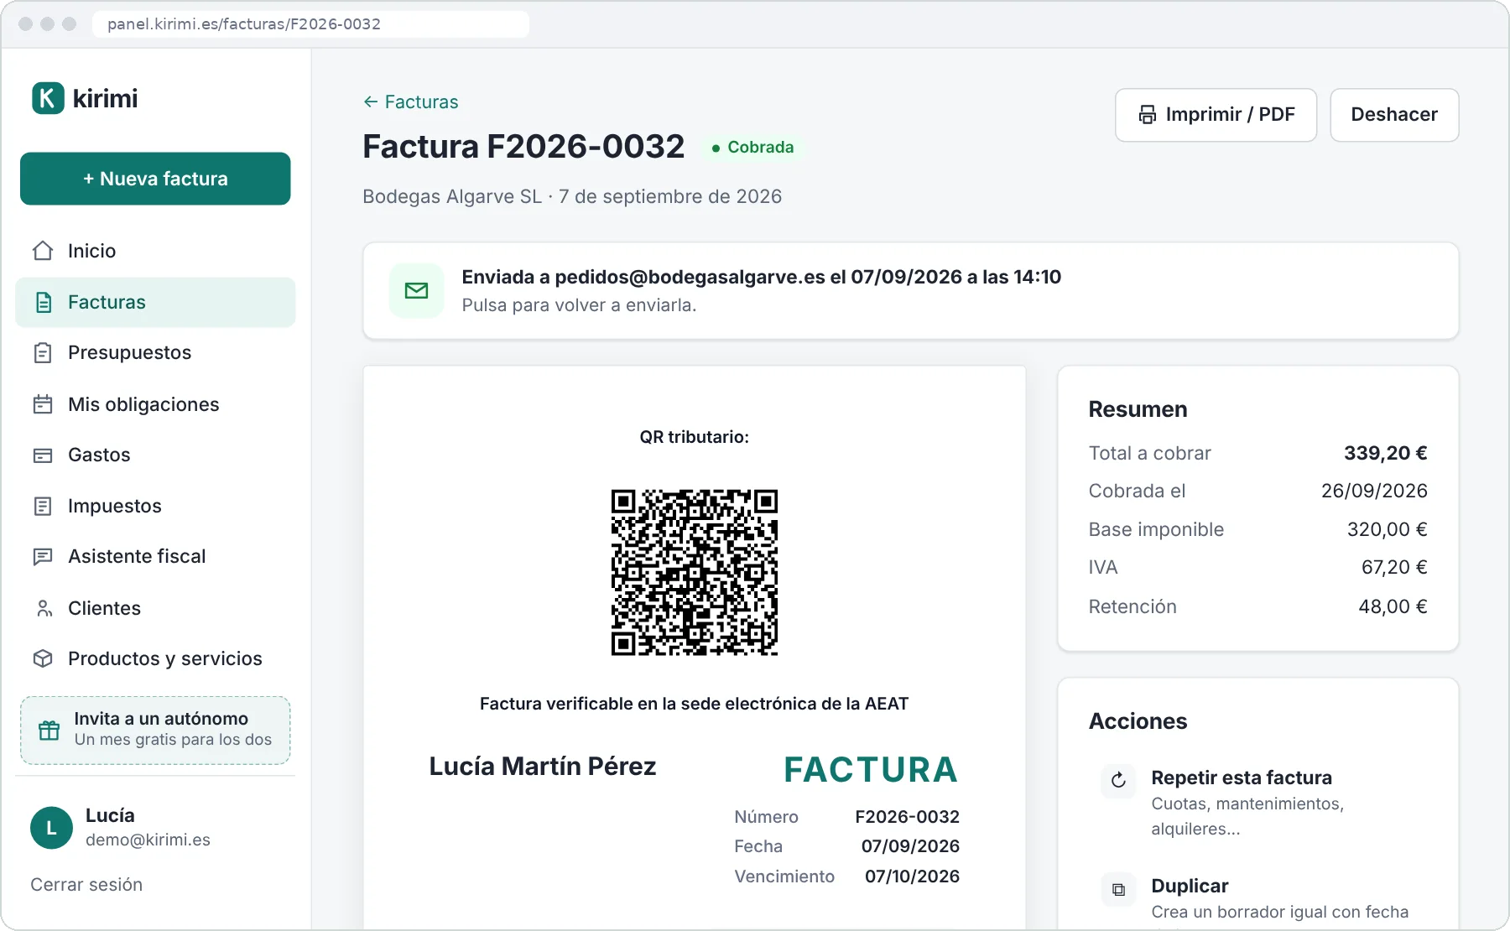Click the Gastos card icon

tap(43, 455)
